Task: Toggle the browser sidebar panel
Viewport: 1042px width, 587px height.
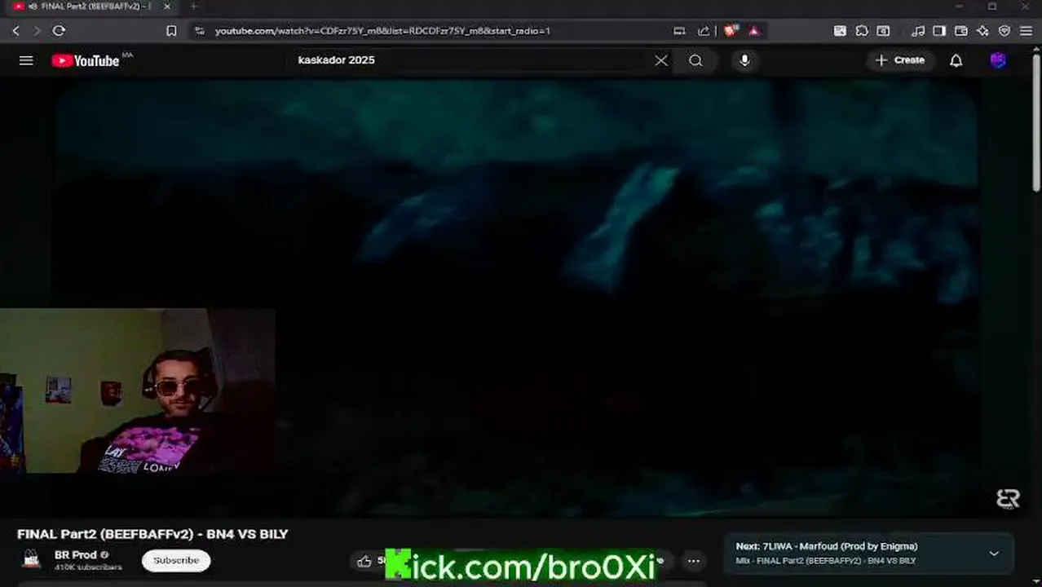Action: point(939,31)
